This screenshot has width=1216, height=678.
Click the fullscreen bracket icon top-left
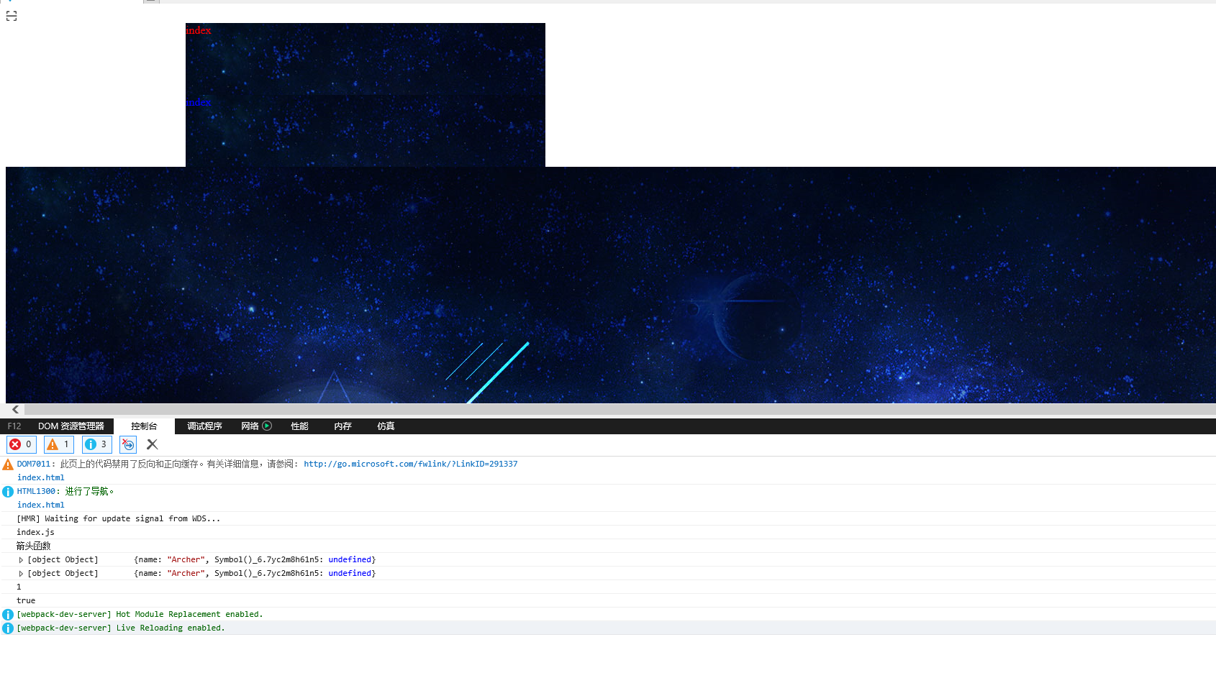10,16
